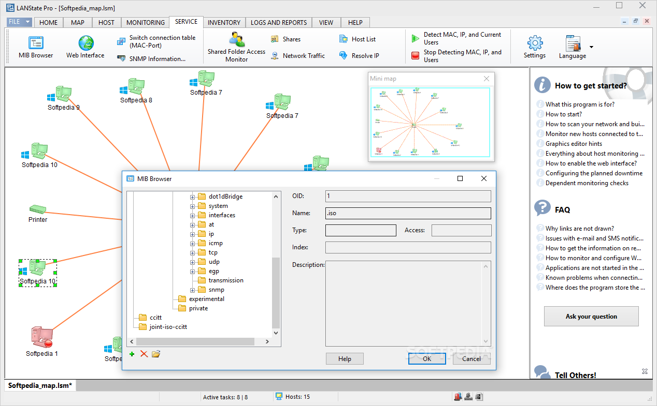Select the Softpedia_map.lsm document tab
The height and width of the screenshot is (406, 657).
click(40, 385)
